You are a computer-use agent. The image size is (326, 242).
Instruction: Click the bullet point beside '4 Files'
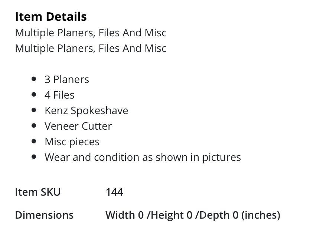pos(34,95)
